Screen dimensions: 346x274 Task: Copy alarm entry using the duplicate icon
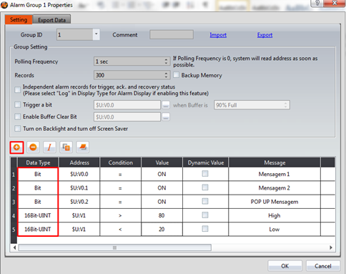(66, 147)
